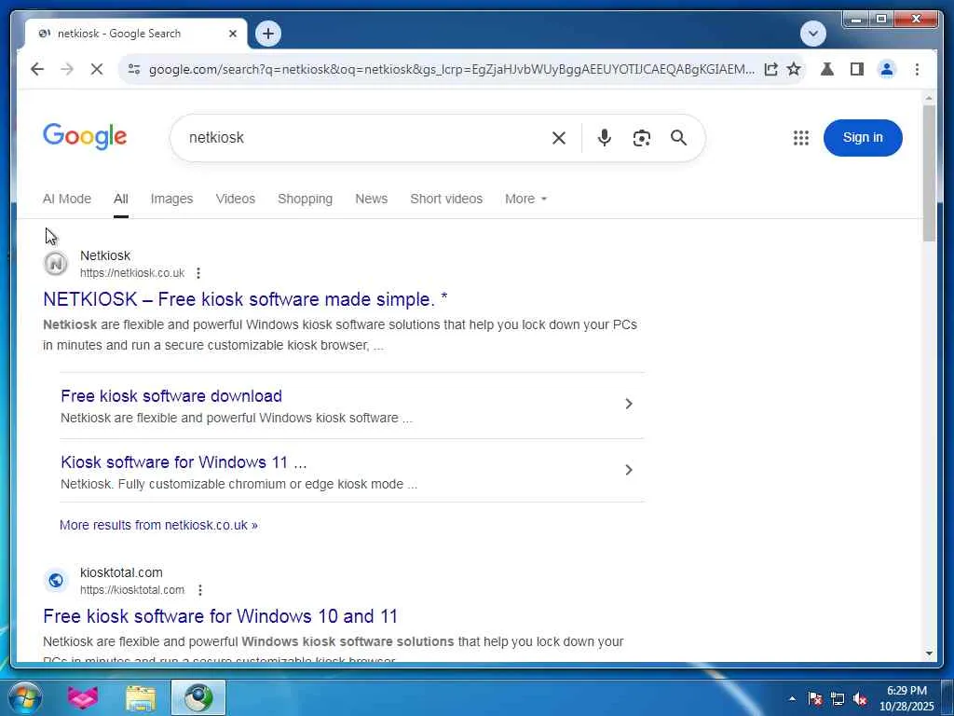Click the Google logo

pyautogui.click(x=85, y=136)
